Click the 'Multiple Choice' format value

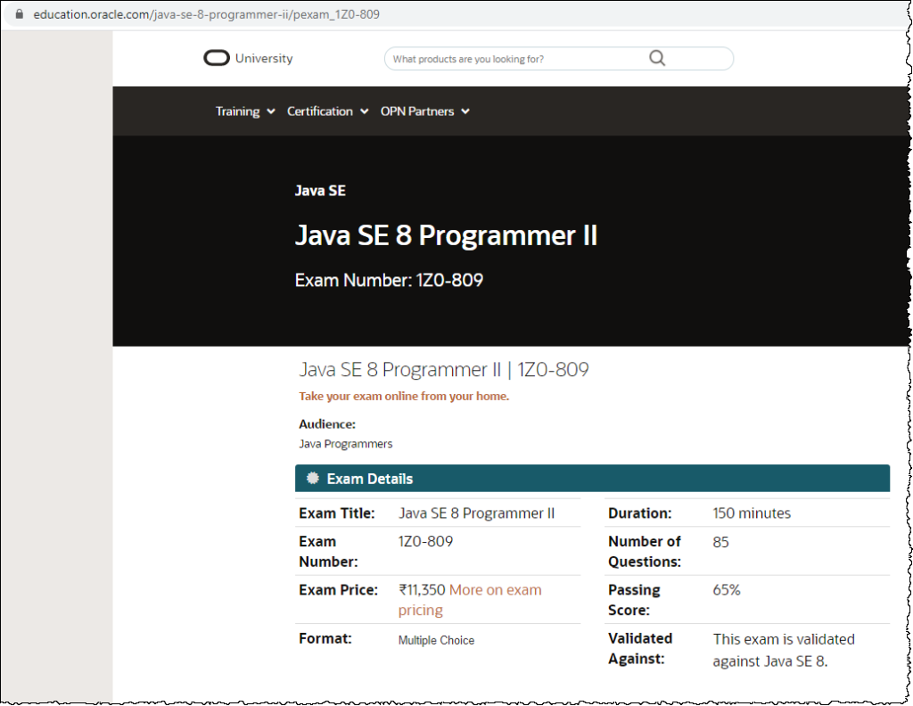pyautogui.click(x=436, y=640)
